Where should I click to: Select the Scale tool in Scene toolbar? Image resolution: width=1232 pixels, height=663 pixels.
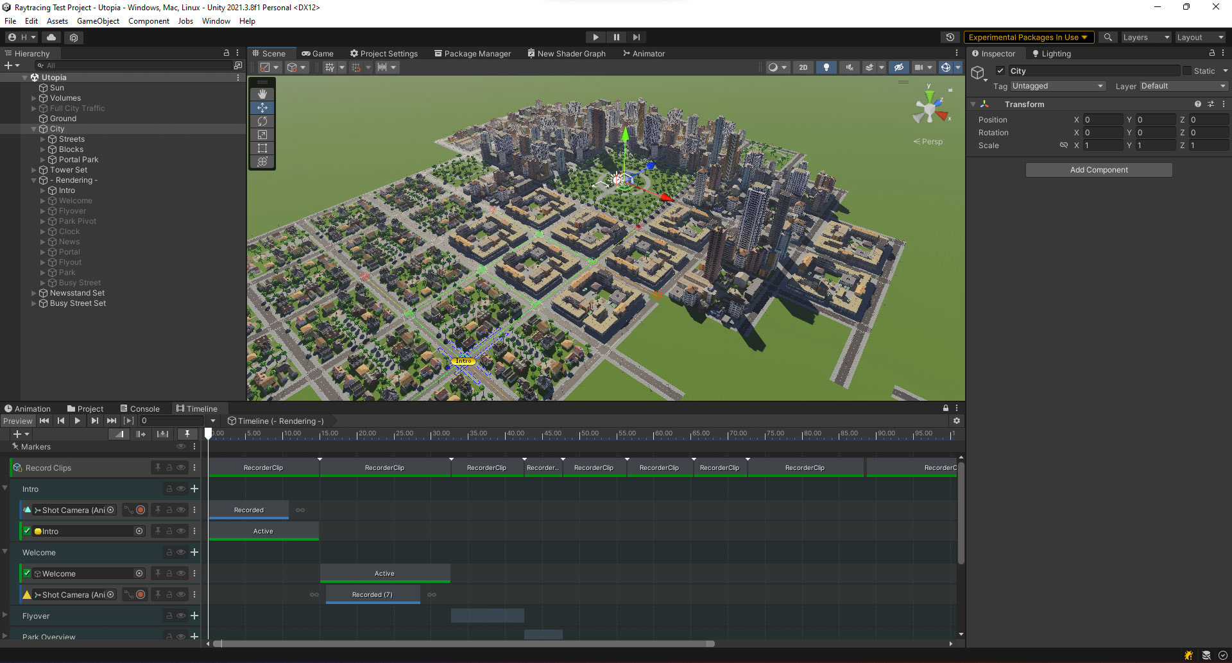pos(262,135)
